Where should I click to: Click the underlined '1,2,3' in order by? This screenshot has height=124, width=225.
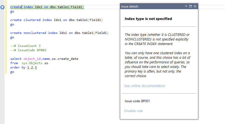point(32,67)
